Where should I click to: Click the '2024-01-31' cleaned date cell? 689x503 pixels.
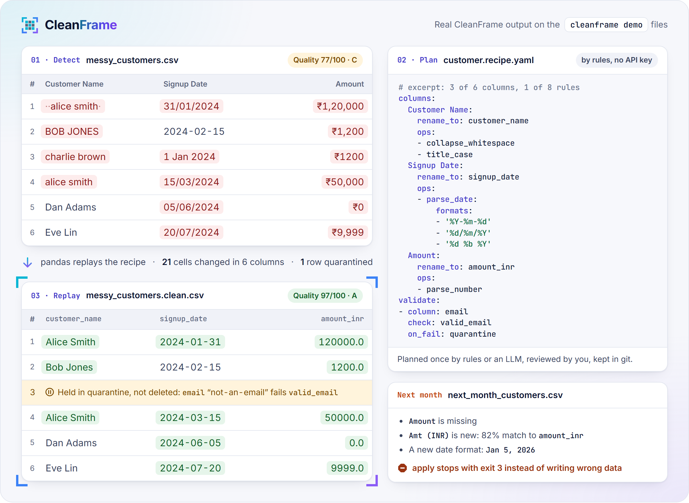(190, 342)
